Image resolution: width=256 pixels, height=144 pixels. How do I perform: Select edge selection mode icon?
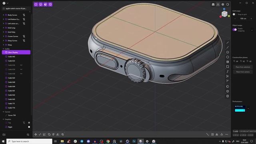41,4
